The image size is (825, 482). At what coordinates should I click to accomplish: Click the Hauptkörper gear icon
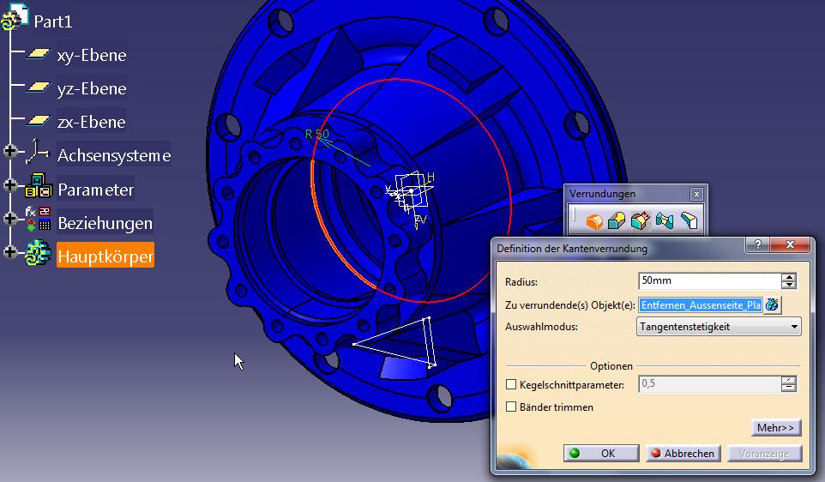[x=38, y=254]
